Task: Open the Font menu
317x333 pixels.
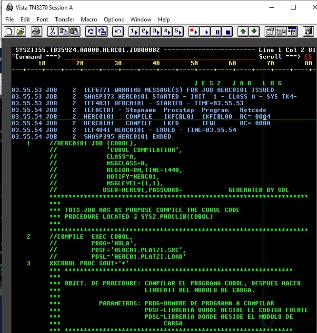Action: (x=42, y=20)
